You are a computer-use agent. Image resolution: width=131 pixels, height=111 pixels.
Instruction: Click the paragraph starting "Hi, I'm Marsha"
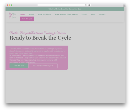pos(37,59)
